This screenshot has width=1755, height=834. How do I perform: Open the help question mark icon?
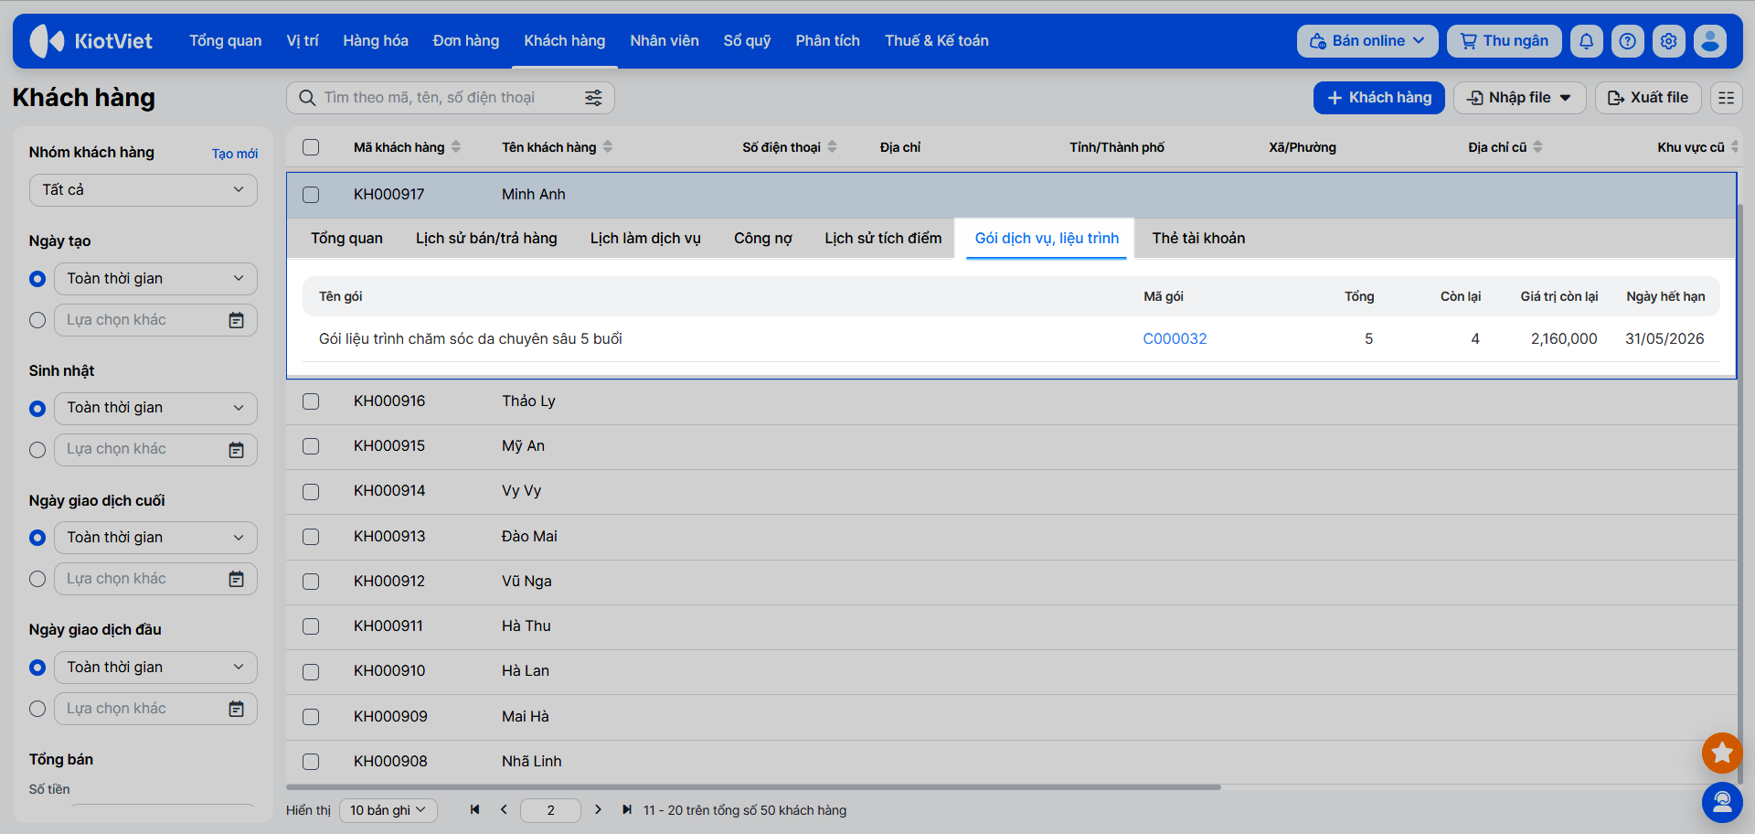[x=1627, y=41]
